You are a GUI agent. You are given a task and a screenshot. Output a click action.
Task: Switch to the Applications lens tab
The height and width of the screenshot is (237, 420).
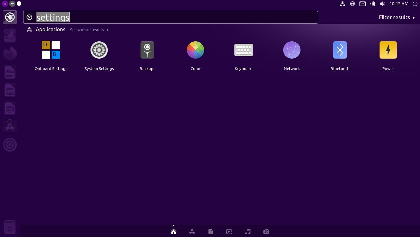192,231
